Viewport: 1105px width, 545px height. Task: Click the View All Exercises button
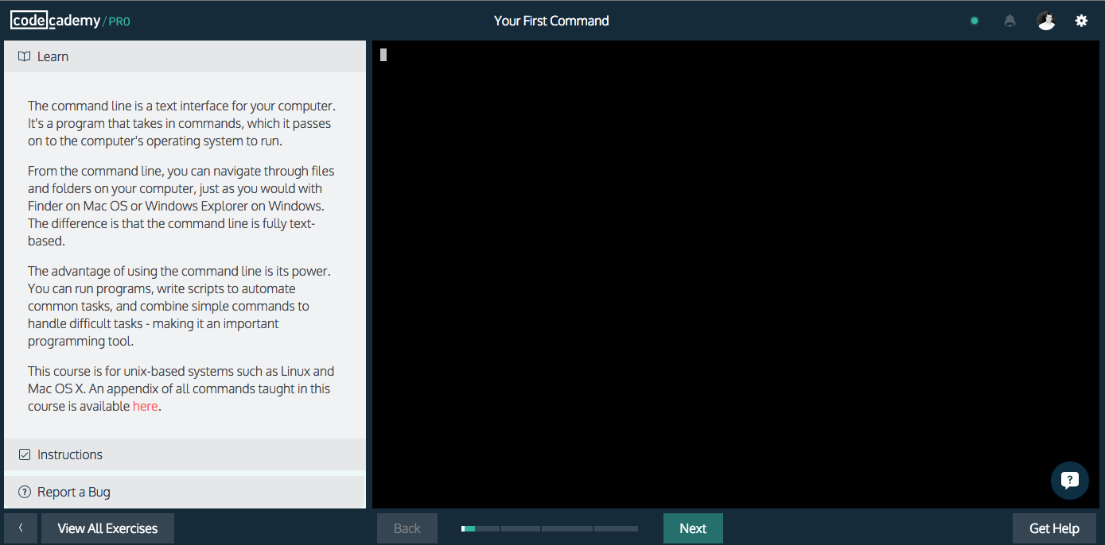[x=107, y=528]
